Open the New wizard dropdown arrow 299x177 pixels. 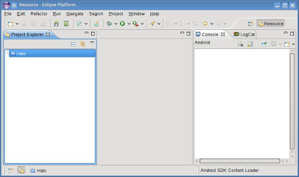click(17, 24)
